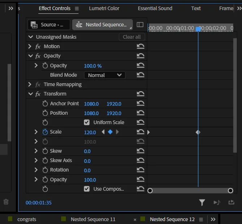Toggle animation stopwatch for Skew

45,151
